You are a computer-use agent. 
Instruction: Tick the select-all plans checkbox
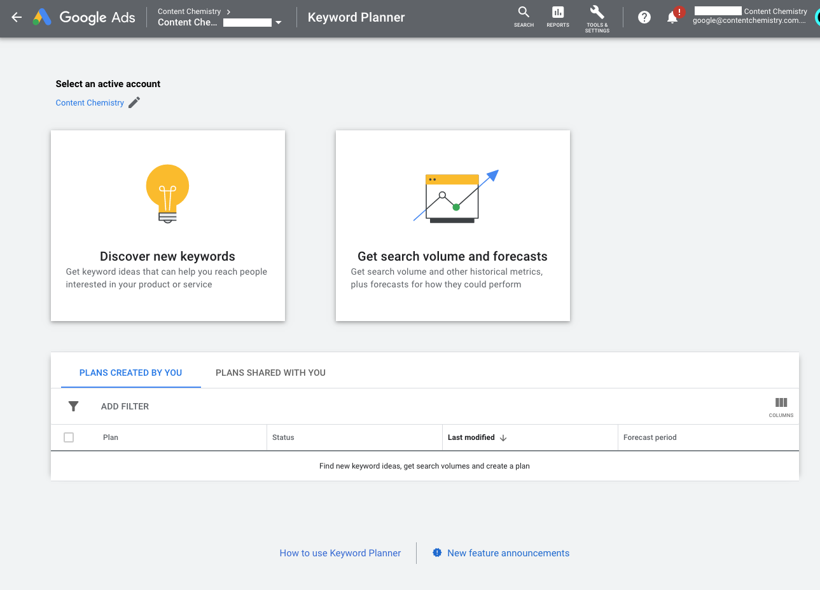pyautogui.click(x=69, y=437)
